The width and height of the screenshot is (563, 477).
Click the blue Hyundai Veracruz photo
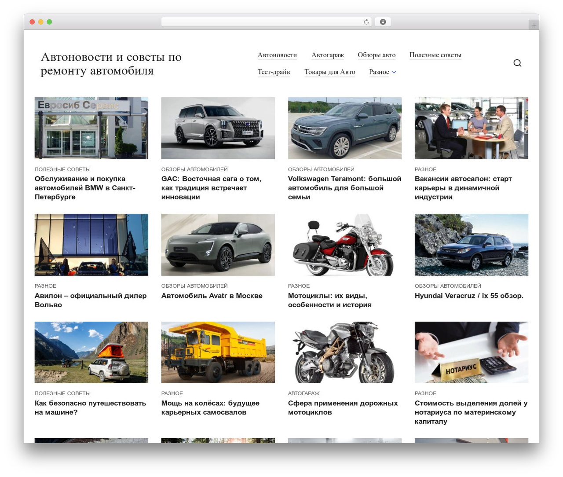click(x=472, y=245)
